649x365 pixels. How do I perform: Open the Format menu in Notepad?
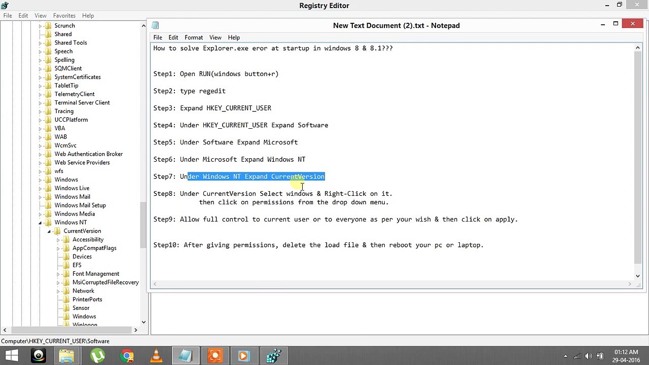[x=194, y=38]
